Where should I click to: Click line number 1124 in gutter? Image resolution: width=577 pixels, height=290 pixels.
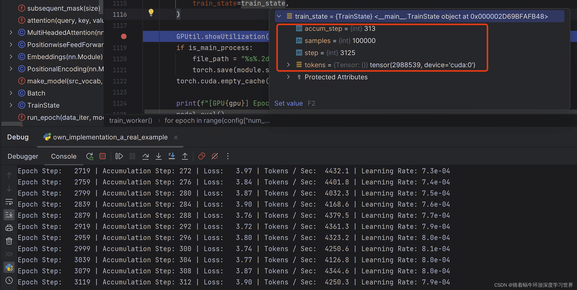coord(120,103)
